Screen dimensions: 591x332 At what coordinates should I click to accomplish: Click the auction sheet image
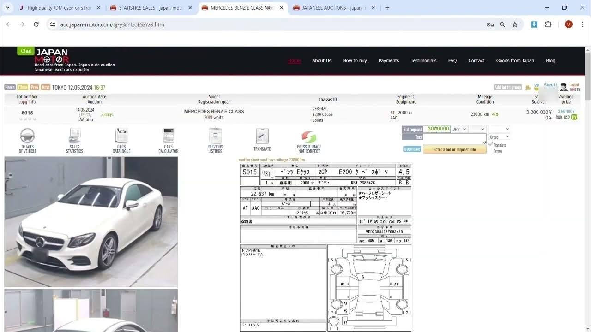click(x=326, y=247)
